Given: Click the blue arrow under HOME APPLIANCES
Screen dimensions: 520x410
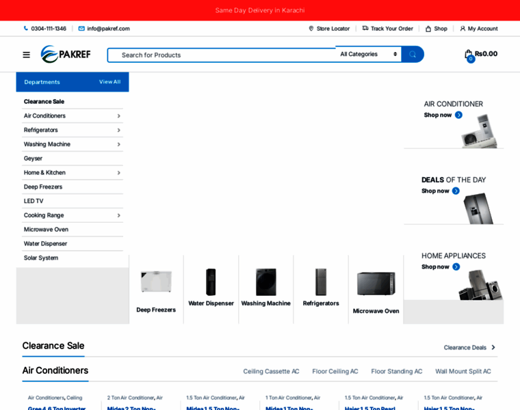Looking at the screenshot, I should 456,266.
